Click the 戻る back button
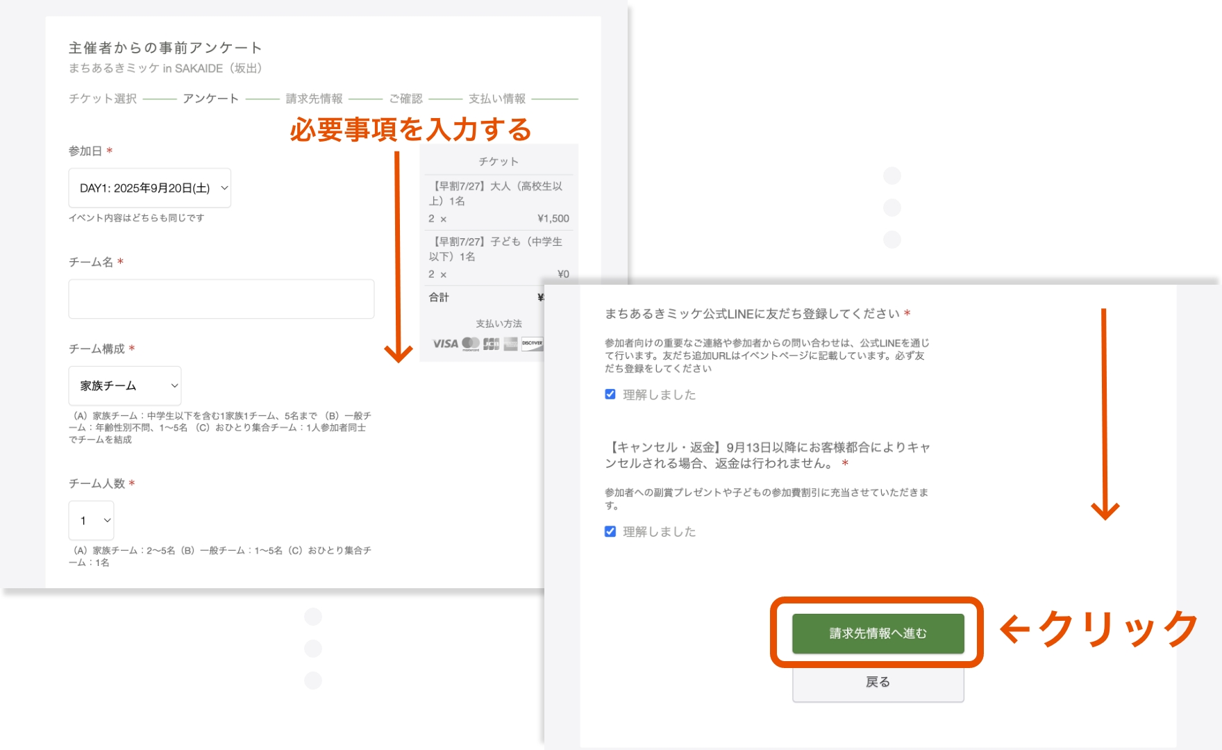The height and width of the screenshot is (750, 1222). tap(878, 682)
